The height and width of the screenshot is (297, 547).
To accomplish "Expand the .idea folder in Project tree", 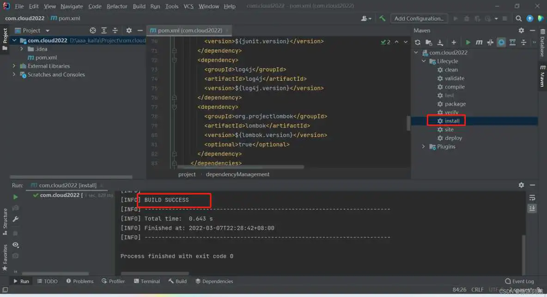I will coord(22,49).
